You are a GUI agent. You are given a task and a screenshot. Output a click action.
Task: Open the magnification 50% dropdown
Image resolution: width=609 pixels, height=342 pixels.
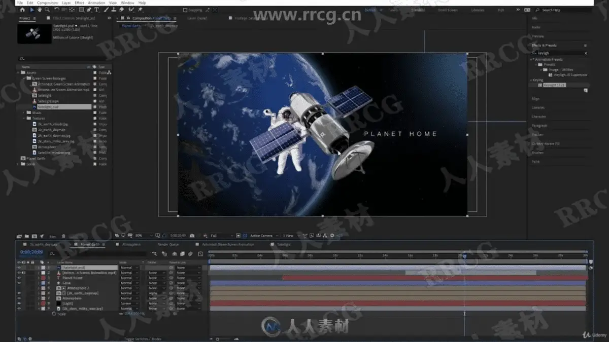pyautogui.click(x=144, y=236)
